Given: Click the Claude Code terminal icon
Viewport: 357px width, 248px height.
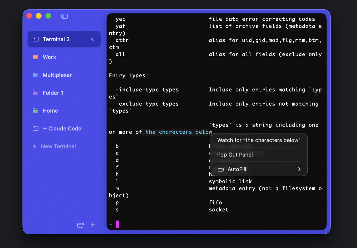Looking at the screenshot, I should (x=36, y=128).
